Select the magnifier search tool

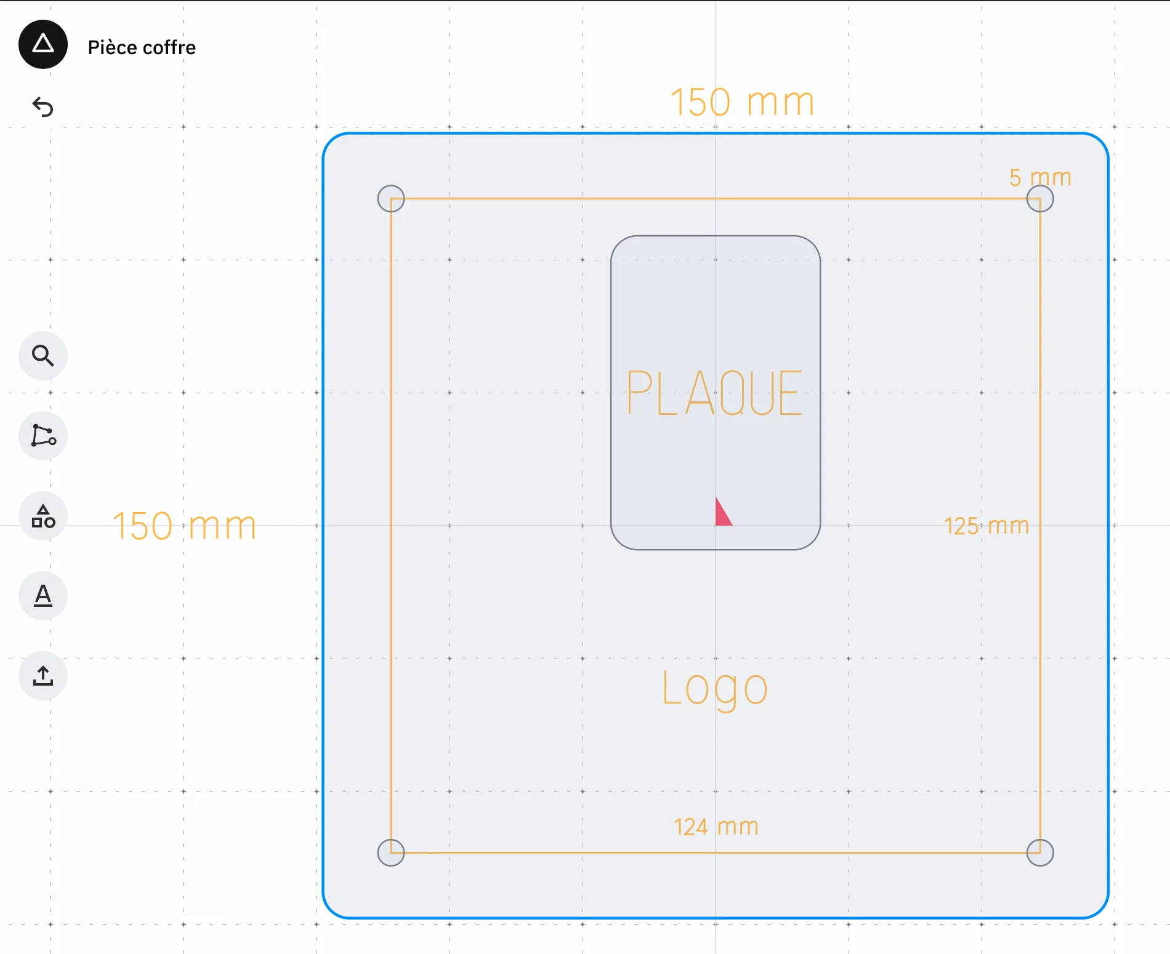43,356
